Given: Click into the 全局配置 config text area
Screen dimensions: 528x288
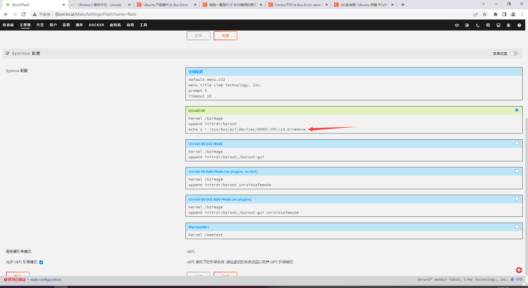Looking at the screenshot, I should click(x=354, y=88).
